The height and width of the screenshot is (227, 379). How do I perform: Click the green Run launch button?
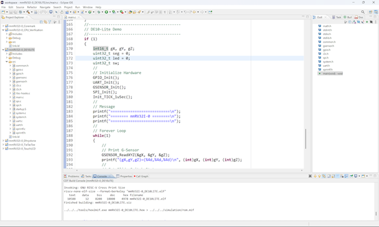pyautogui.click(x=106, y=12)
